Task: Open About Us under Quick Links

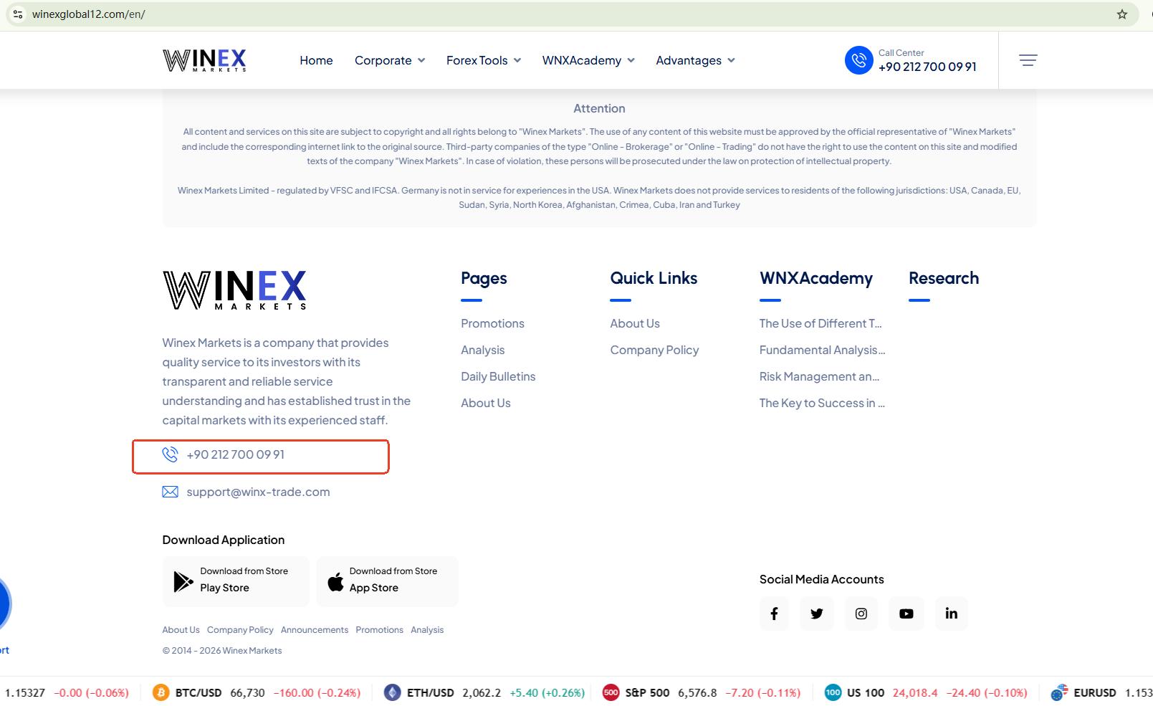Action: [x=635, y=323]
